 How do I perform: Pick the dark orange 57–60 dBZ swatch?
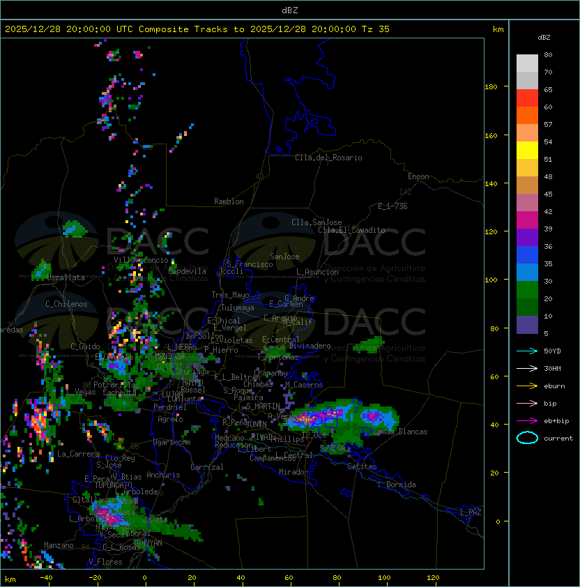coord(527,115)
